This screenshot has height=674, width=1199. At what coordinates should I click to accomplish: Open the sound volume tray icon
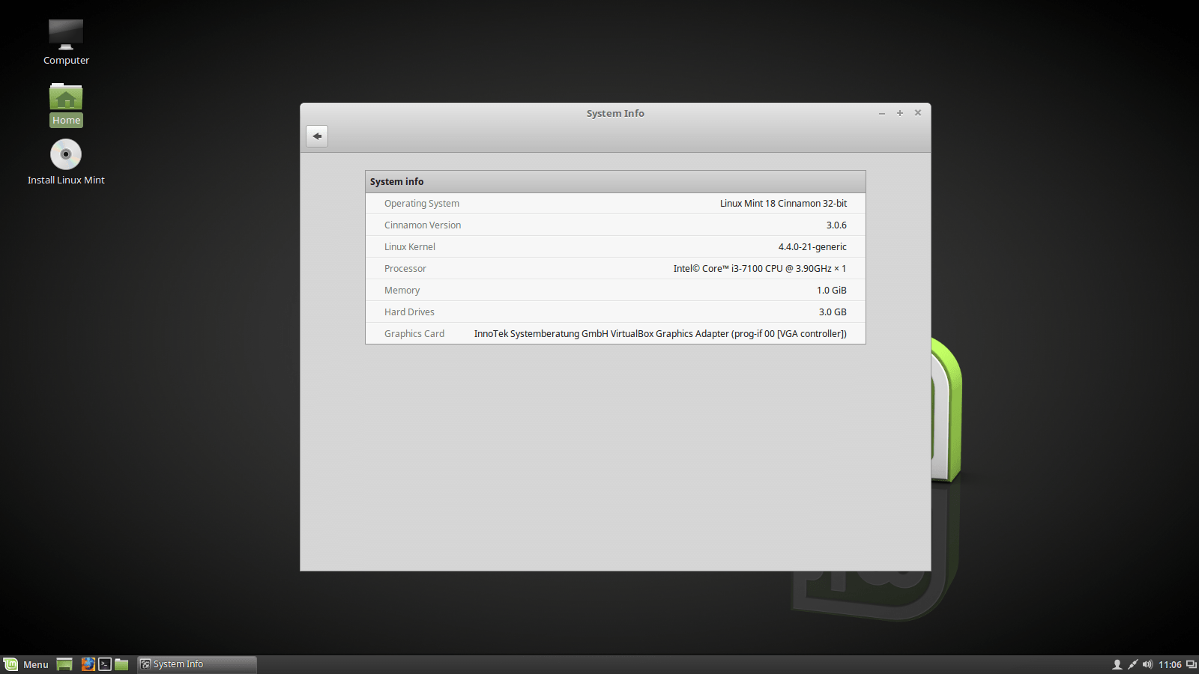point(1147,664)
